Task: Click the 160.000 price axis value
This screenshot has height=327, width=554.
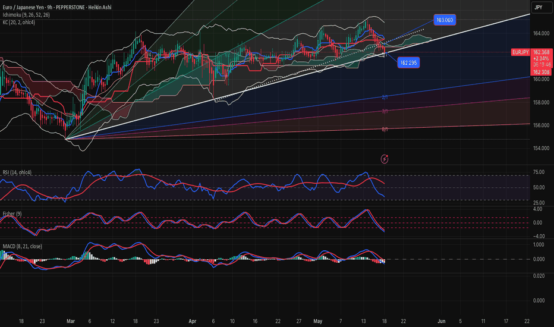Action: click(x=541, y=80)
